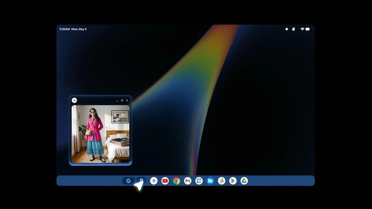Open notifications via the bell icon
The width and height of the screenshot is (372, 209).
(x=294, y=29)
